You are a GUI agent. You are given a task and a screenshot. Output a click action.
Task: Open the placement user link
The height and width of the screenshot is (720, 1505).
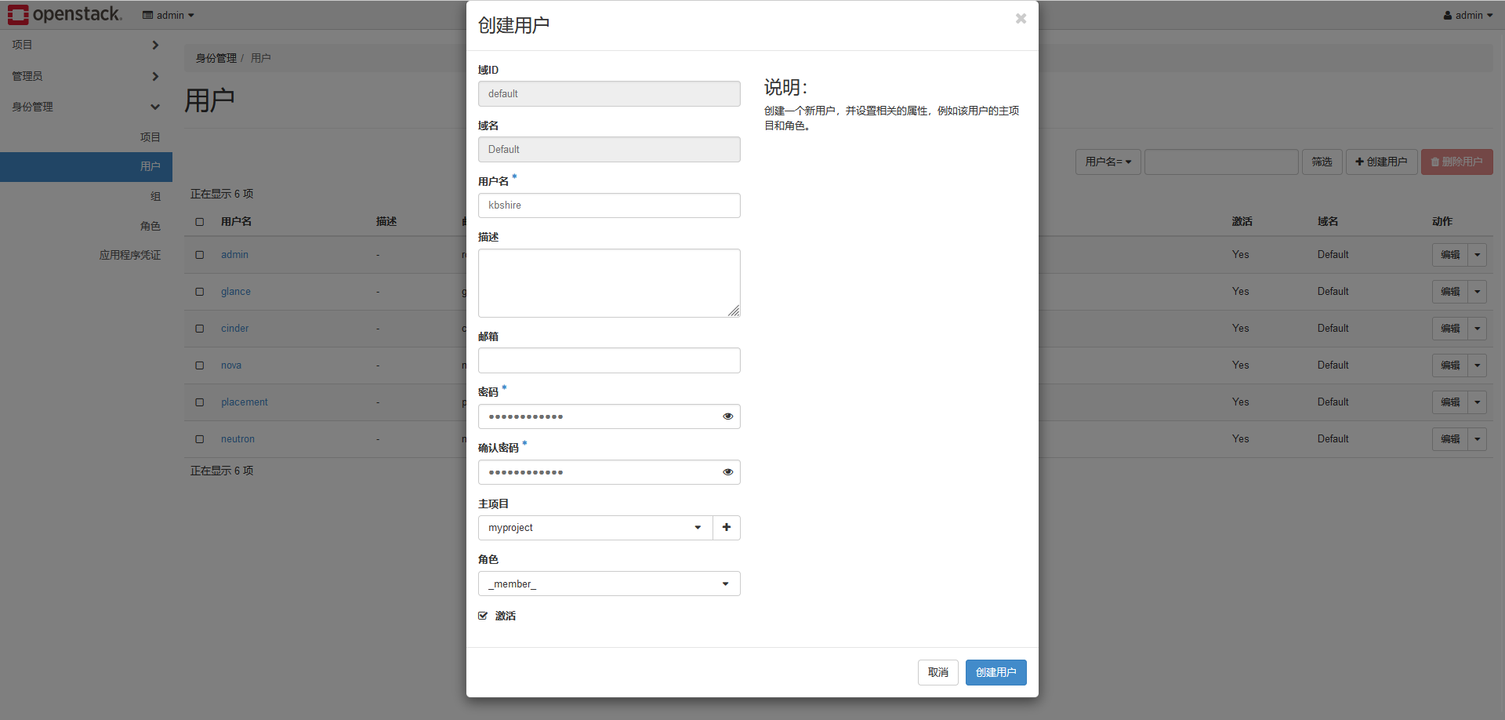click(244, 402)
